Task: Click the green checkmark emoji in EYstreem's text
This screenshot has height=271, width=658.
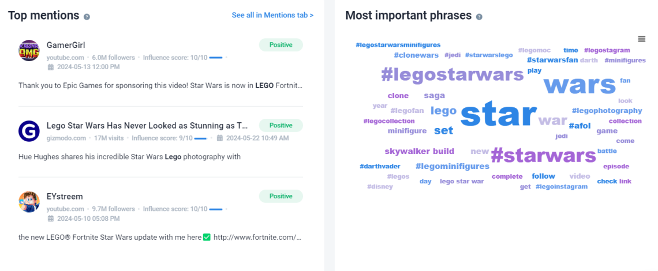Action: coord(207,238)
